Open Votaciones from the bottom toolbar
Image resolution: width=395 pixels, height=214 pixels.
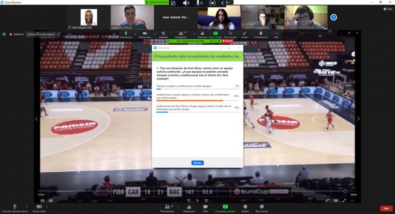pyautogui.click(x=189, y=208)
